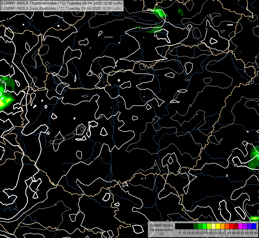Select the blue 55–60 legend swatch
Screen dimensions: 259x238
[254, 226]
